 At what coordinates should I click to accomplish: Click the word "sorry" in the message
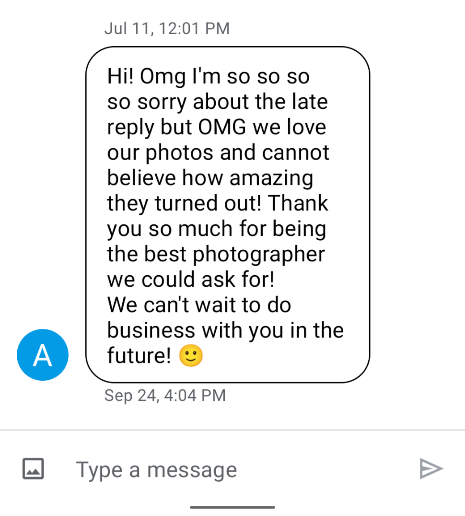click(x=162, y=102)
